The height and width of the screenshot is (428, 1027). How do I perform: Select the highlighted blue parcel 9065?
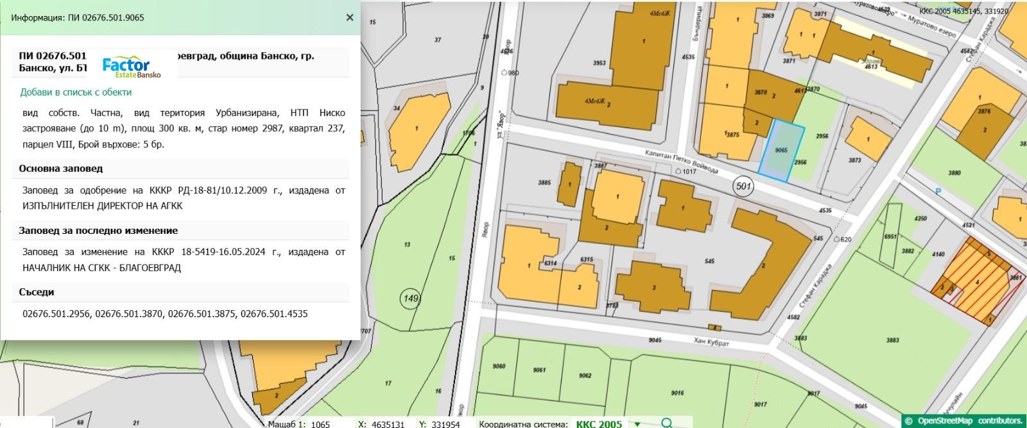pos(781,150)
